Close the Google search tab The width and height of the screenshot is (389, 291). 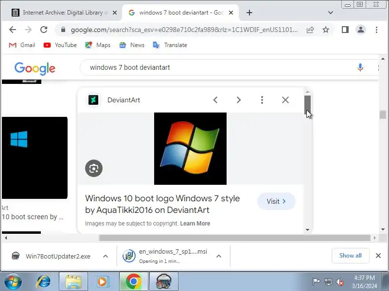tap(230, 13)
